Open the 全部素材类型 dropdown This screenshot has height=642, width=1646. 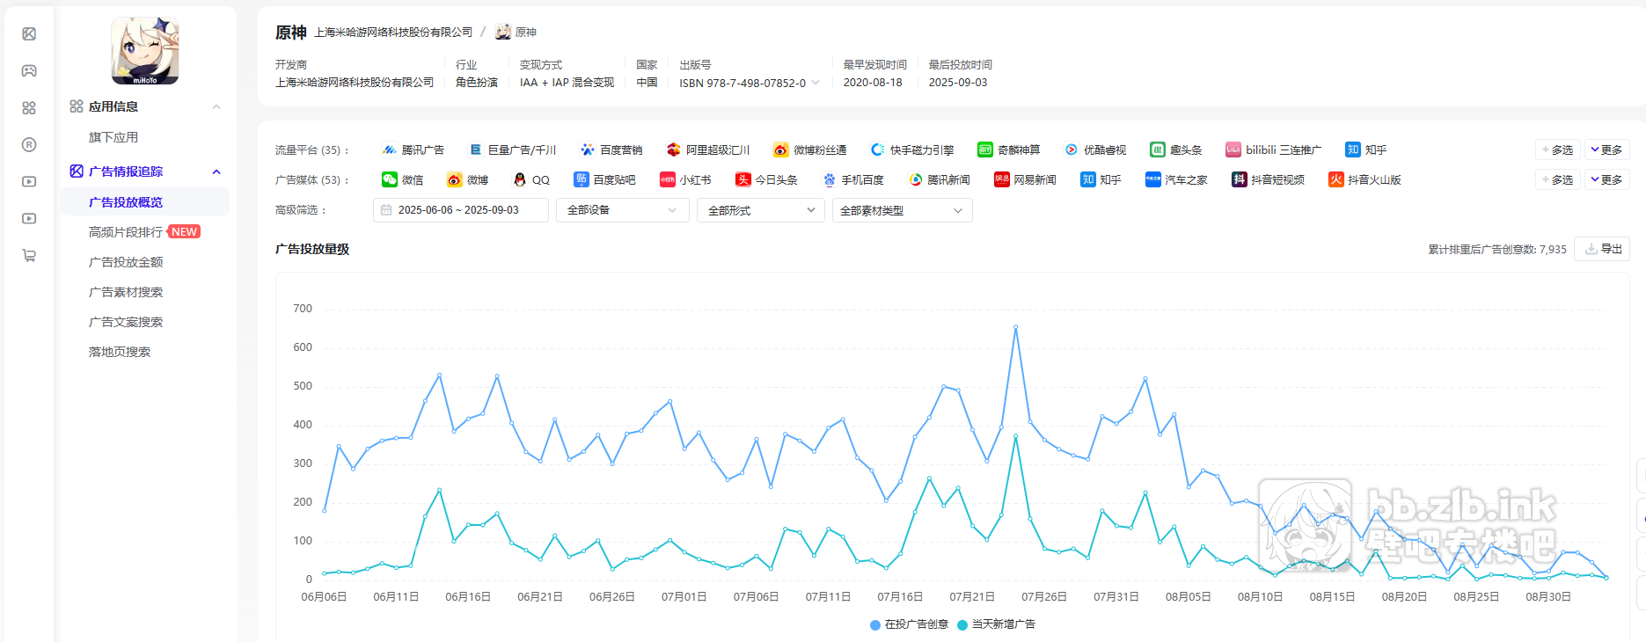tap(902, 210)
